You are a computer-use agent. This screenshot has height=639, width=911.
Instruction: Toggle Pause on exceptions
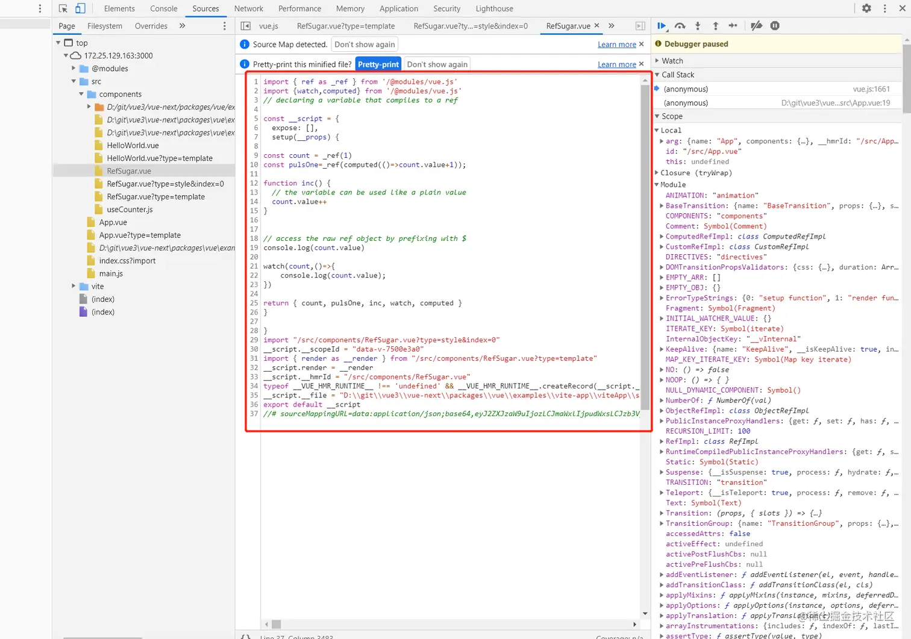tap(775, 26)
